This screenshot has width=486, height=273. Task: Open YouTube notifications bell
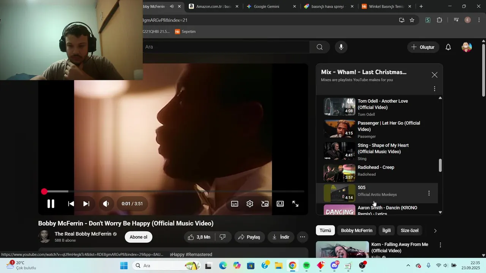[448, 47]
